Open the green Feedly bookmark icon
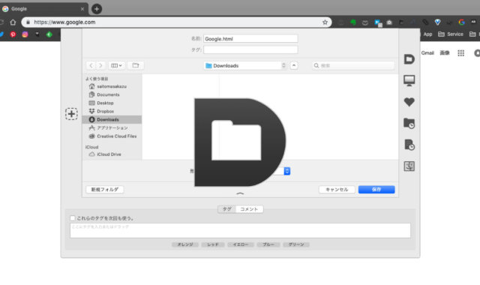 click(49, 34)
